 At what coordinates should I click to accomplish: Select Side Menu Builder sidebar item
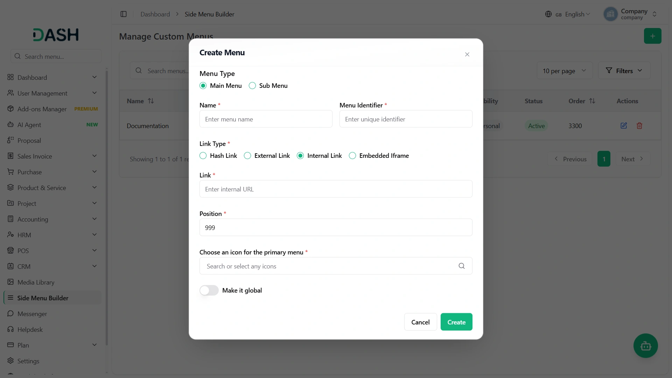tap(52, 298)
